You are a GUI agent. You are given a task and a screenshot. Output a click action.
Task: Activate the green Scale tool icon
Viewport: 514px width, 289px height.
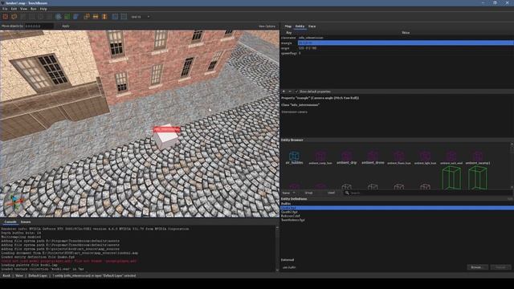67,17
